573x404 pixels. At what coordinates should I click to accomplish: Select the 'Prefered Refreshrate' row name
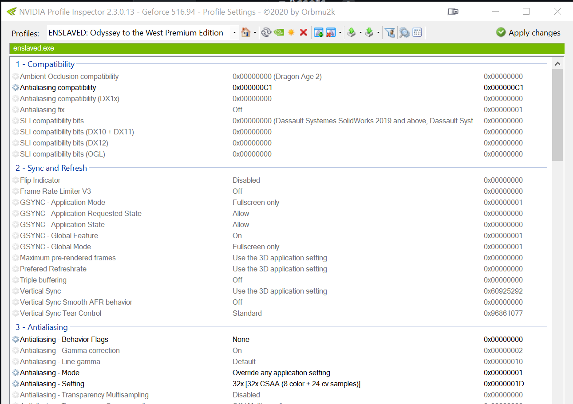click(x=53, y=269)
